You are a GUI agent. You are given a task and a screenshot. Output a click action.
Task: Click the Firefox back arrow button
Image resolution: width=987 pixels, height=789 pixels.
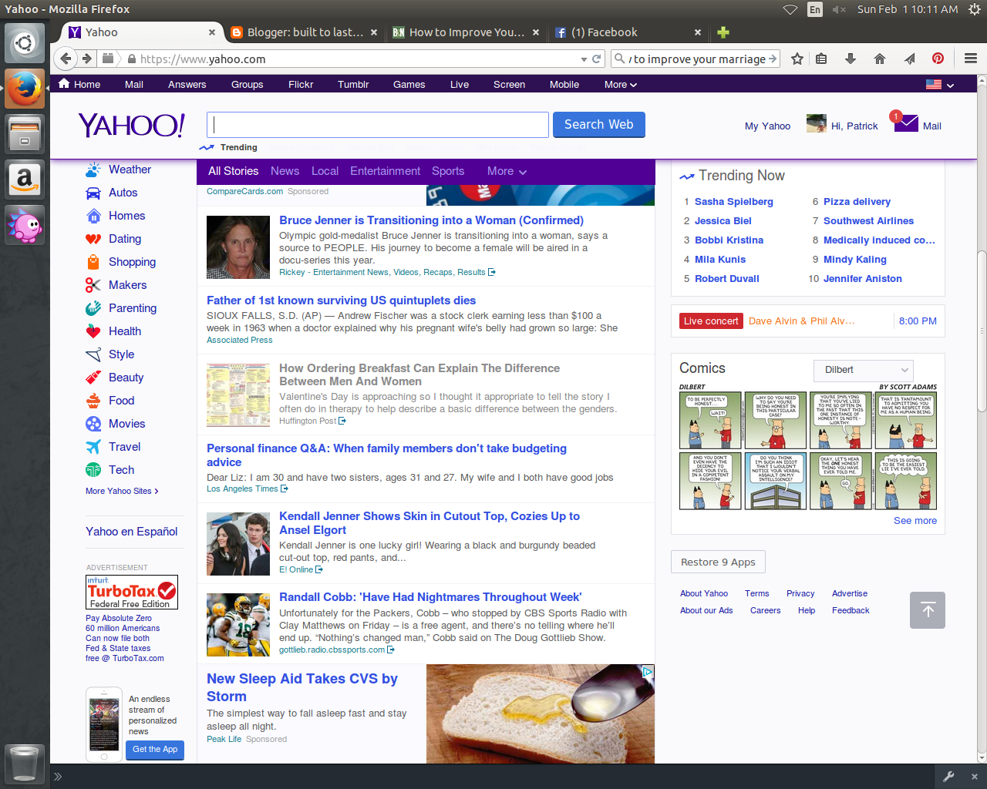[x=66, y=59]
